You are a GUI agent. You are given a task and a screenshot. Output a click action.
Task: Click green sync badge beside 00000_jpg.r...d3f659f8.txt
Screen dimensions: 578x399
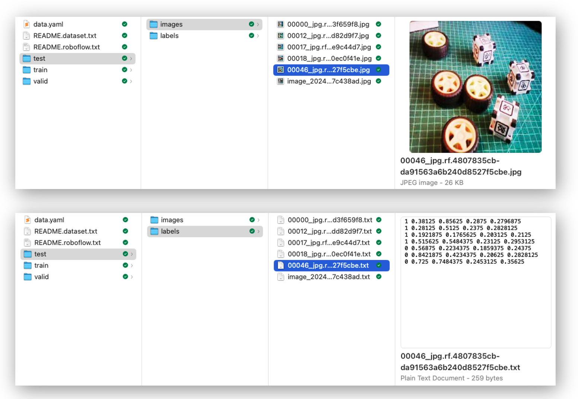(x=379, y=220)
